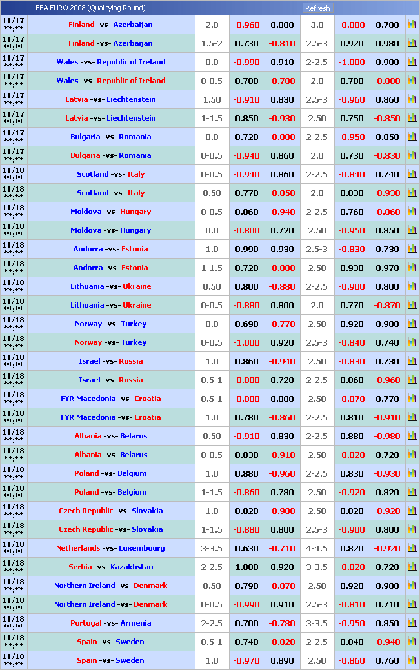Image resolution: width=420 pixels, height=670 pixels.
Task: Open chart icon for Spain-Sweden 1.0 handicap row
Action: click(412, 660)
